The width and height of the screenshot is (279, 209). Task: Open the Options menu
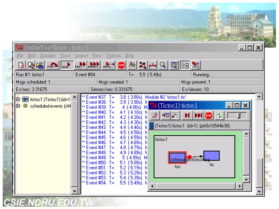(114, 56)
